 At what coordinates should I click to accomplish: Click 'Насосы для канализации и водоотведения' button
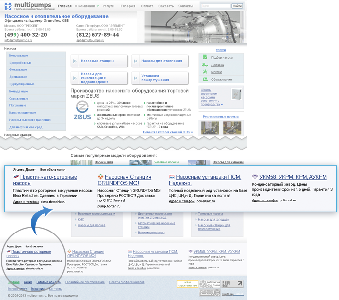[99, 78]
